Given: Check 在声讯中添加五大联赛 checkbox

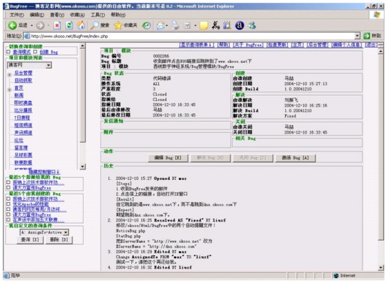Looking at the screenshot, I should pyautogui.click(x=8, y=219).
